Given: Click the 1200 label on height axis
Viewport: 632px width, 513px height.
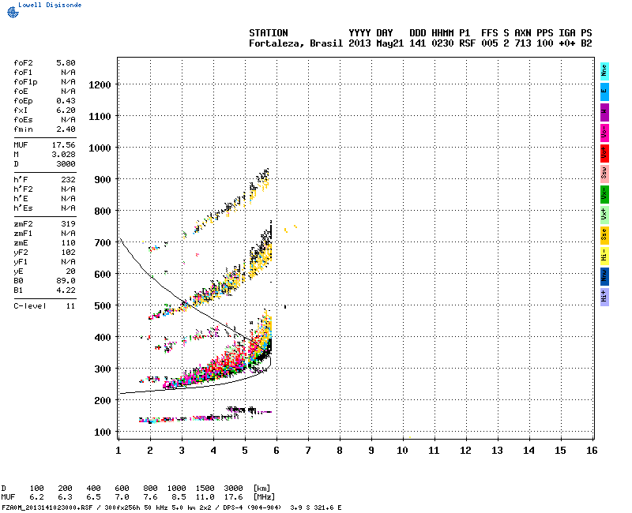Looking at the screenshot, I should point(100,85).
